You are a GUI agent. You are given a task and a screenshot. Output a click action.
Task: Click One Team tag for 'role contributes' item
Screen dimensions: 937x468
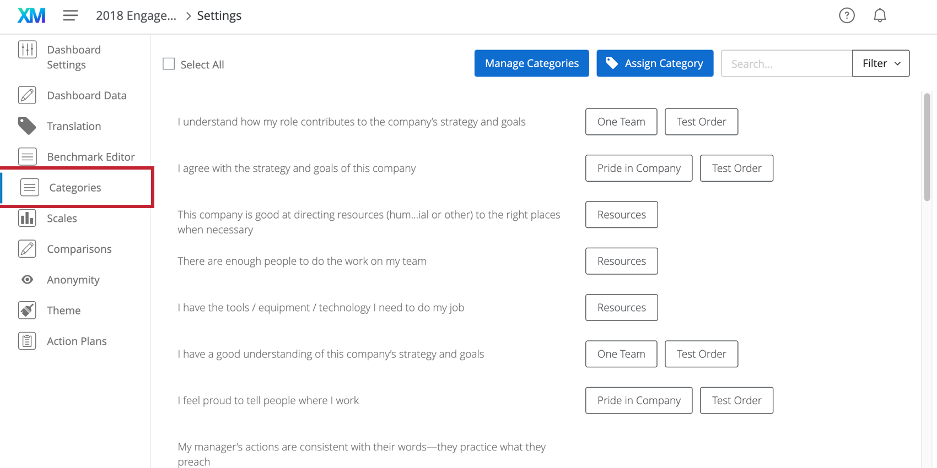[x=621, y=122]
